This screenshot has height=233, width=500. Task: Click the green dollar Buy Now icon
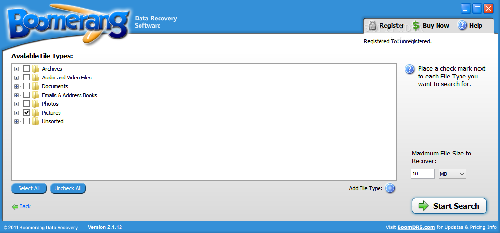pyautogui.click(x=416, y=25)
